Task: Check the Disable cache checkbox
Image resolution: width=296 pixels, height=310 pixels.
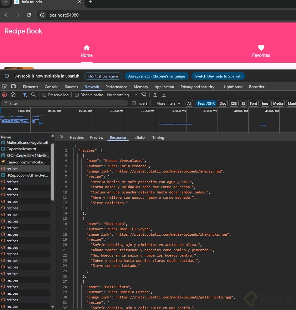Action: [77, 95]
